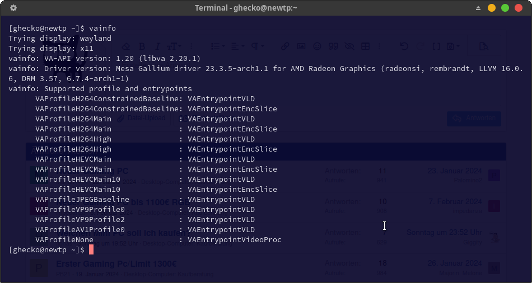Open the alignment dropdown in the forum editor behind
532x283 pixels.
click(x=237, y=46)
